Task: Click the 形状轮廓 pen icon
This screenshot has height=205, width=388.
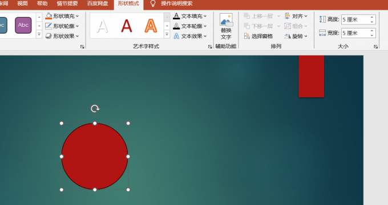Action: coord(48,26)
